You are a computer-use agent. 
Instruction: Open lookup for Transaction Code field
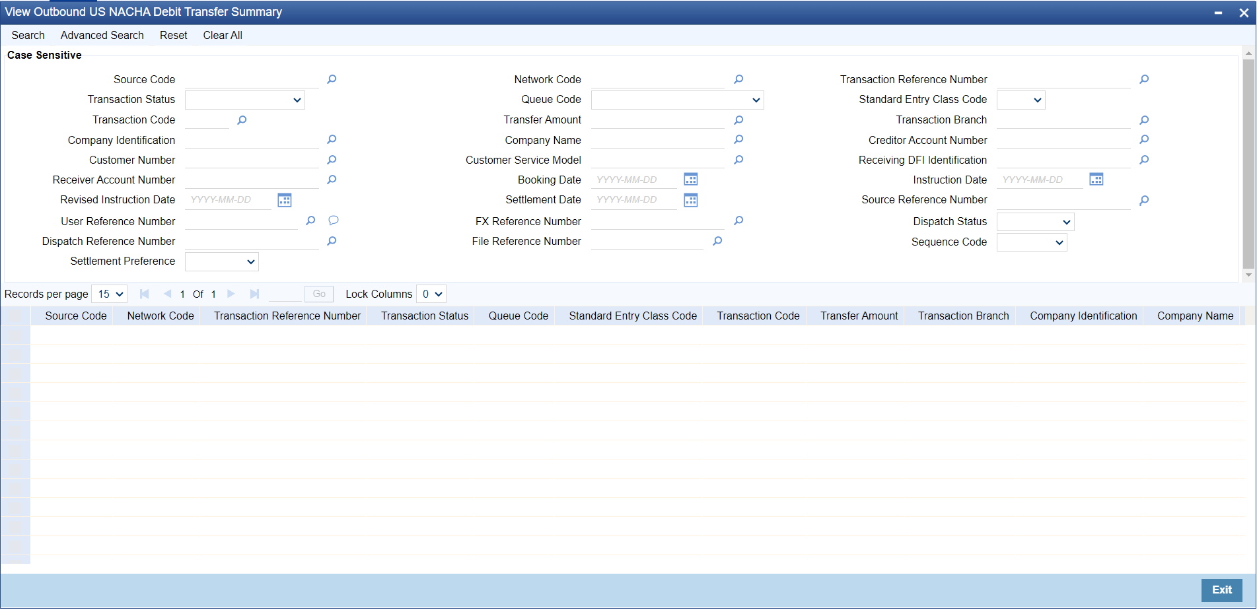pyautogui.click(x=242, y=120)
